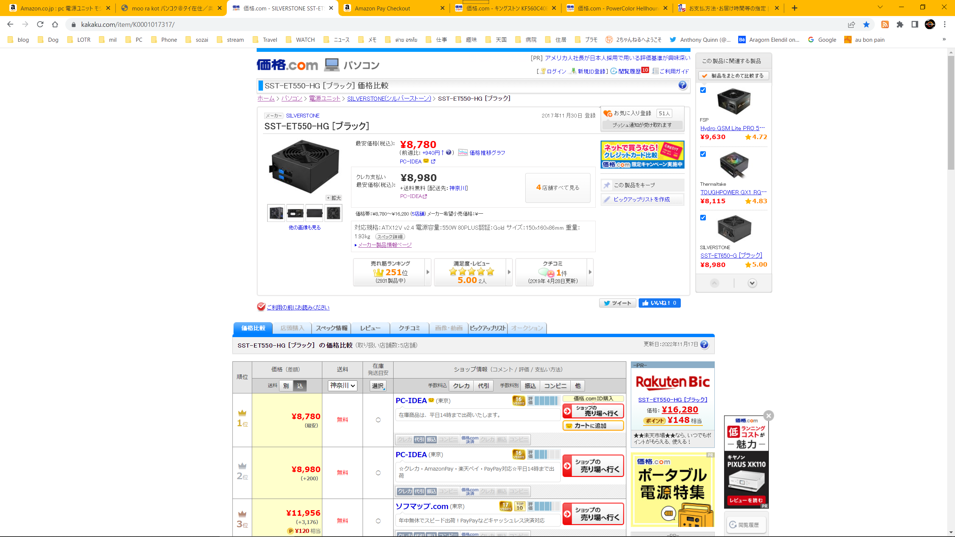This screenshot has height=537, width=955.
Task: Open メーカー製品情報ページ link
Action: (x=385, y=245)
